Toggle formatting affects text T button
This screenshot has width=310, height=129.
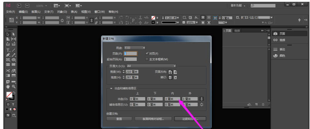click(x=13, y=104)
